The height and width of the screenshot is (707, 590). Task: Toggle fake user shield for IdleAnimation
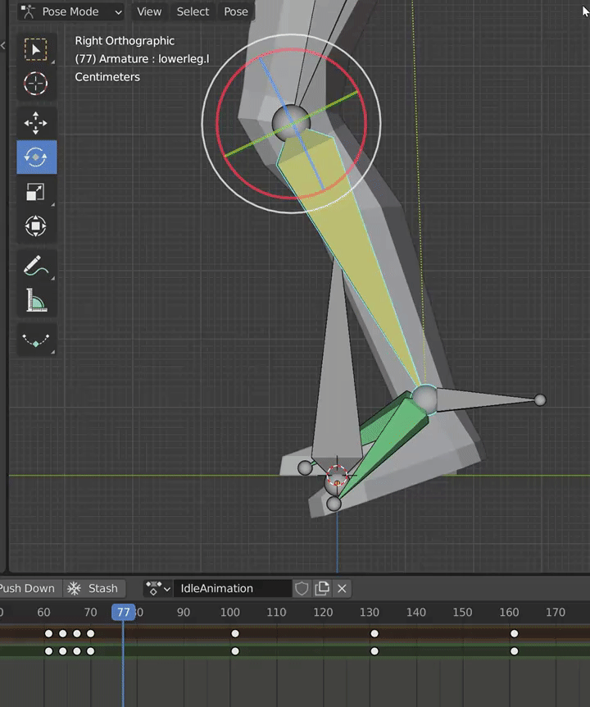pyautogui.click(x=302, y=588)
